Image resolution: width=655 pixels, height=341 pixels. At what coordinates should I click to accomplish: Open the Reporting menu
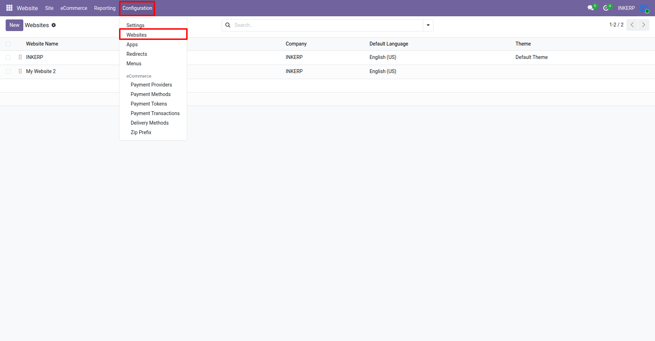pos(105,8)
